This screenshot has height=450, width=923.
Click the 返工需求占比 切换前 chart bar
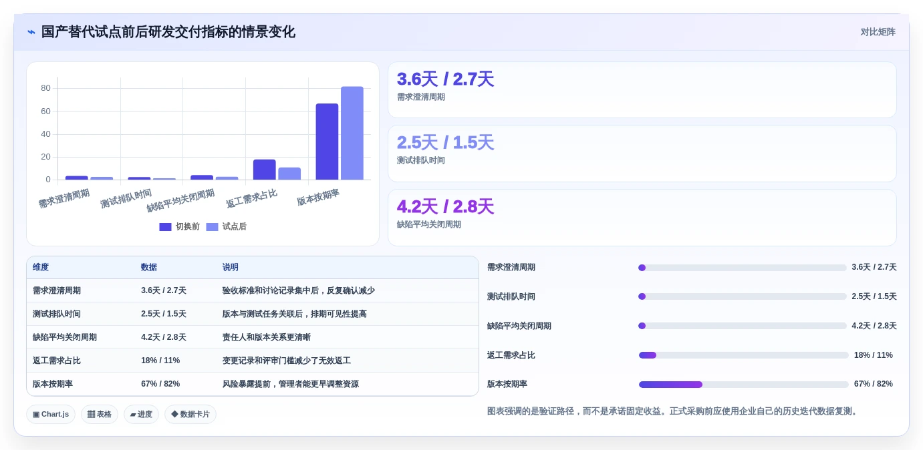(x=265, y=170)
